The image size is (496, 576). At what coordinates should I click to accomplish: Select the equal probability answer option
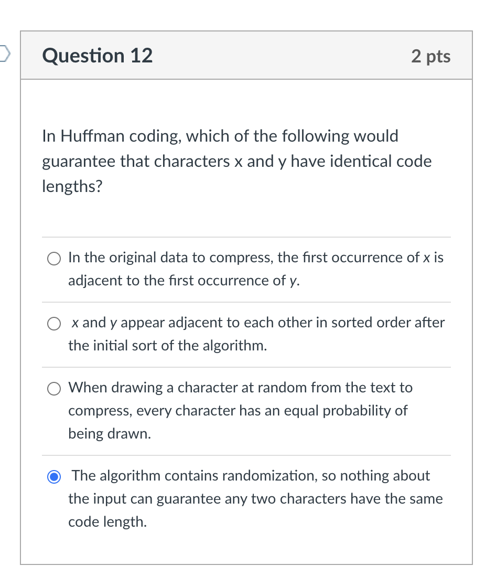[53, 389]
